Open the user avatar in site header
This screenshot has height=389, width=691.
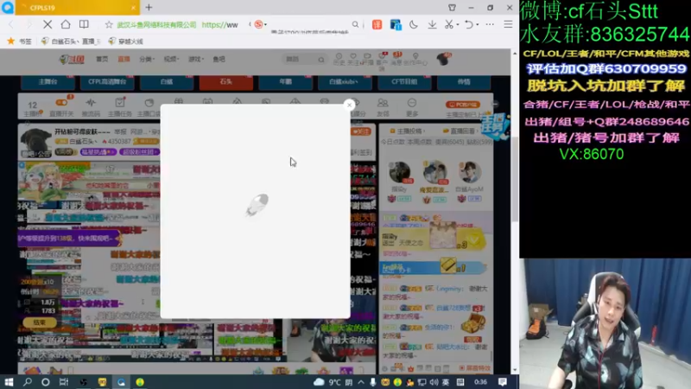click(x=444, y=59)
